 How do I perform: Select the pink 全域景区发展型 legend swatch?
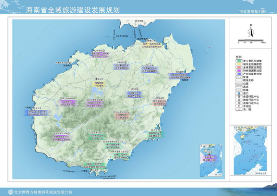(x=239, y=67)
